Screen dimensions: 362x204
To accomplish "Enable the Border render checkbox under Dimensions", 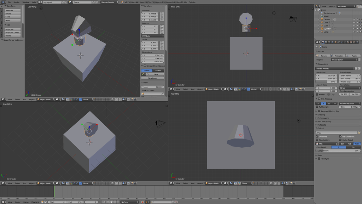I will [317, 95].
